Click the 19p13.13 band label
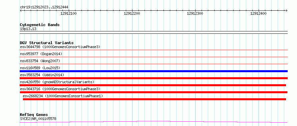This screenshot has height=126, width=297. point(28,29)
